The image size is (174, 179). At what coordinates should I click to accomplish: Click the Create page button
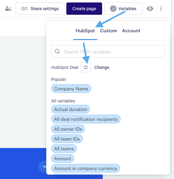click(84, 9)
